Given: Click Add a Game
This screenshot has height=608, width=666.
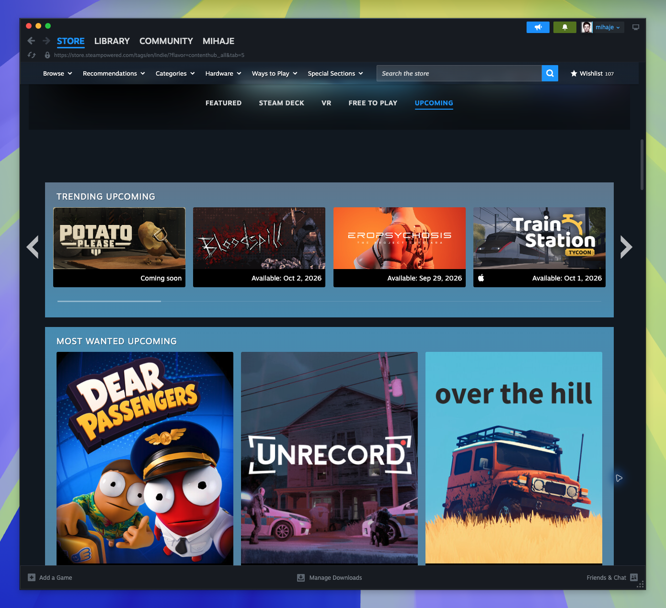Looking at the screenshot, I should 50,578.
